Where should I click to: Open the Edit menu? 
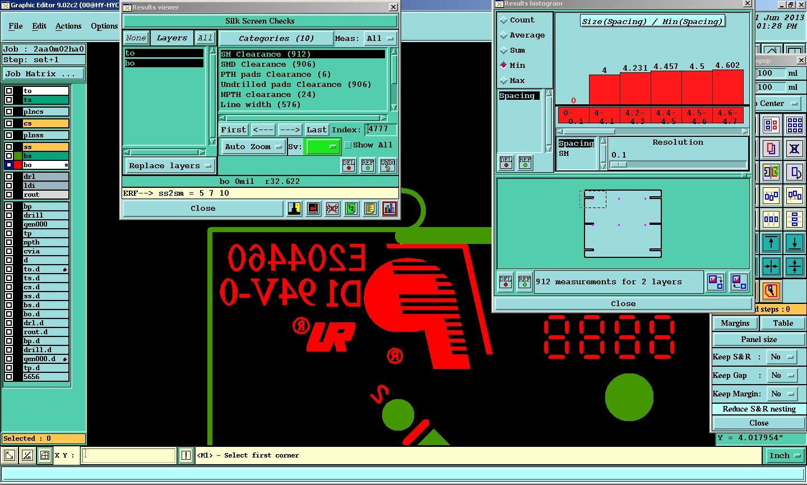[x=39, y=26]
